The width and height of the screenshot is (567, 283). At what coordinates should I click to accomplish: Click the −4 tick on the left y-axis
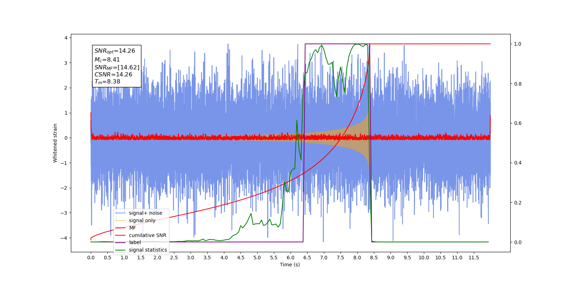(63, 238)
